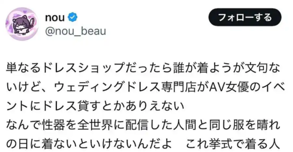This screenshot has height=152, width=293.
Task: Click the tweet line starting ントにドレス貸す
Action: pos(96,106)
